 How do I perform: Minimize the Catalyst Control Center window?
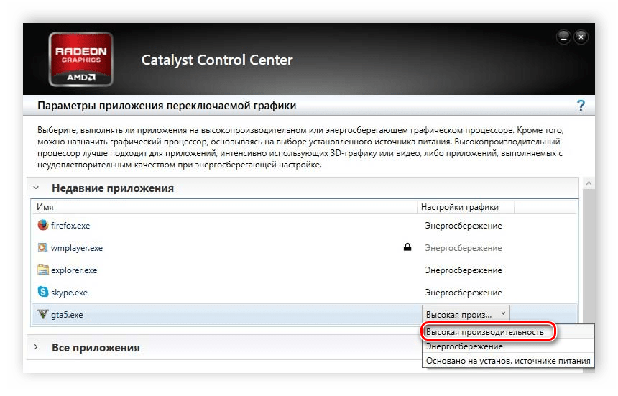[565, 37]
